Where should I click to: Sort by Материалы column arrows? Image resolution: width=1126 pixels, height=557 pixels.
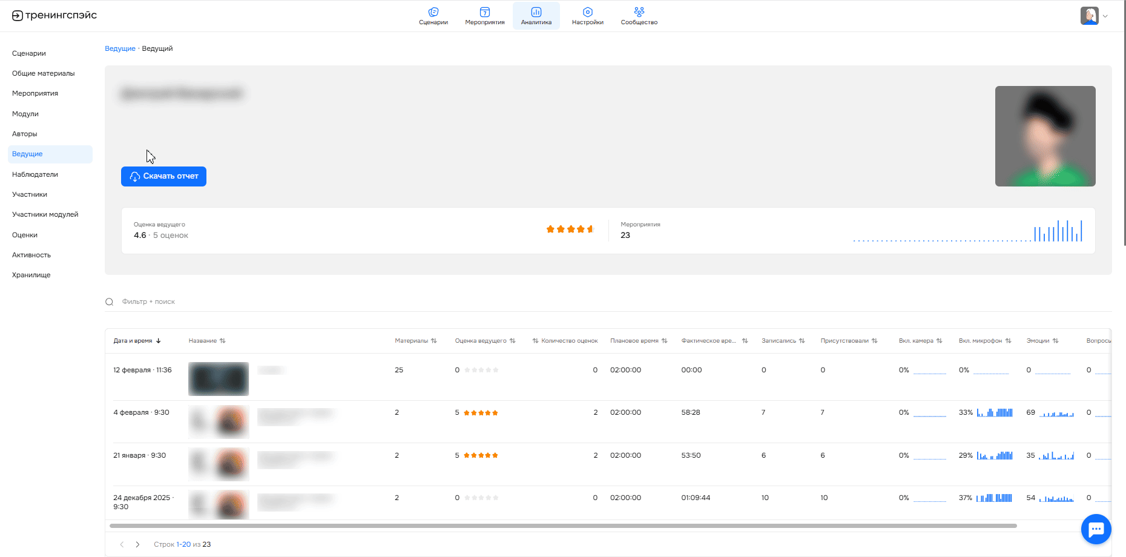tap(433, 341)
